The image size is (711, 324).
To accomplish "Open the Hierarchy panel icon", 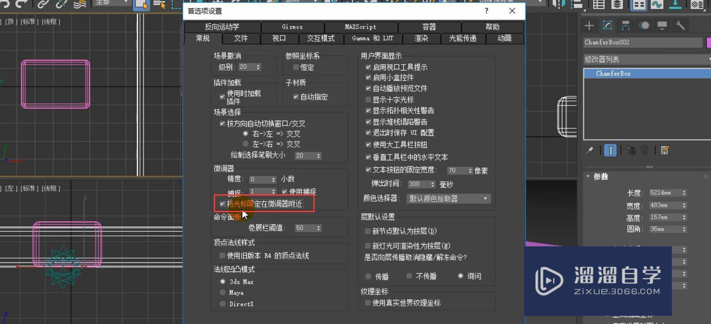I will pyautogui.click(x=625, y=26).
